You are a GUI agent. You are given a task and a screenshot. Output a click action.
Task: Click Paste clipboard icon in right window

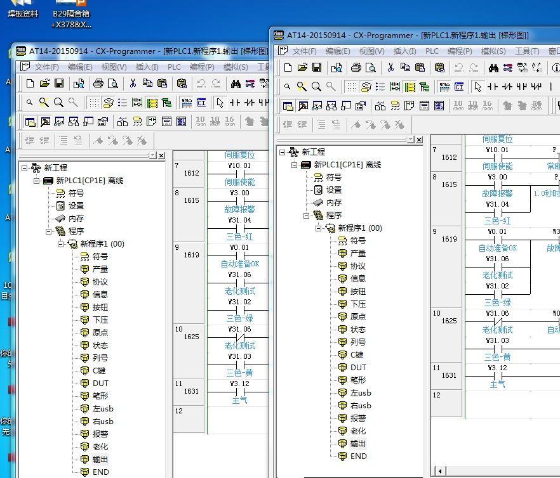(x=420, y=67)
